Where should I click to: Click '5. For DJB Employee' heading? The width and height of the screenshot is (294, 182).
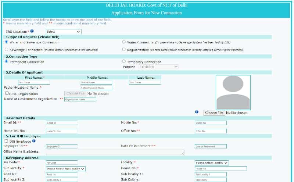[x=23, y=136]
